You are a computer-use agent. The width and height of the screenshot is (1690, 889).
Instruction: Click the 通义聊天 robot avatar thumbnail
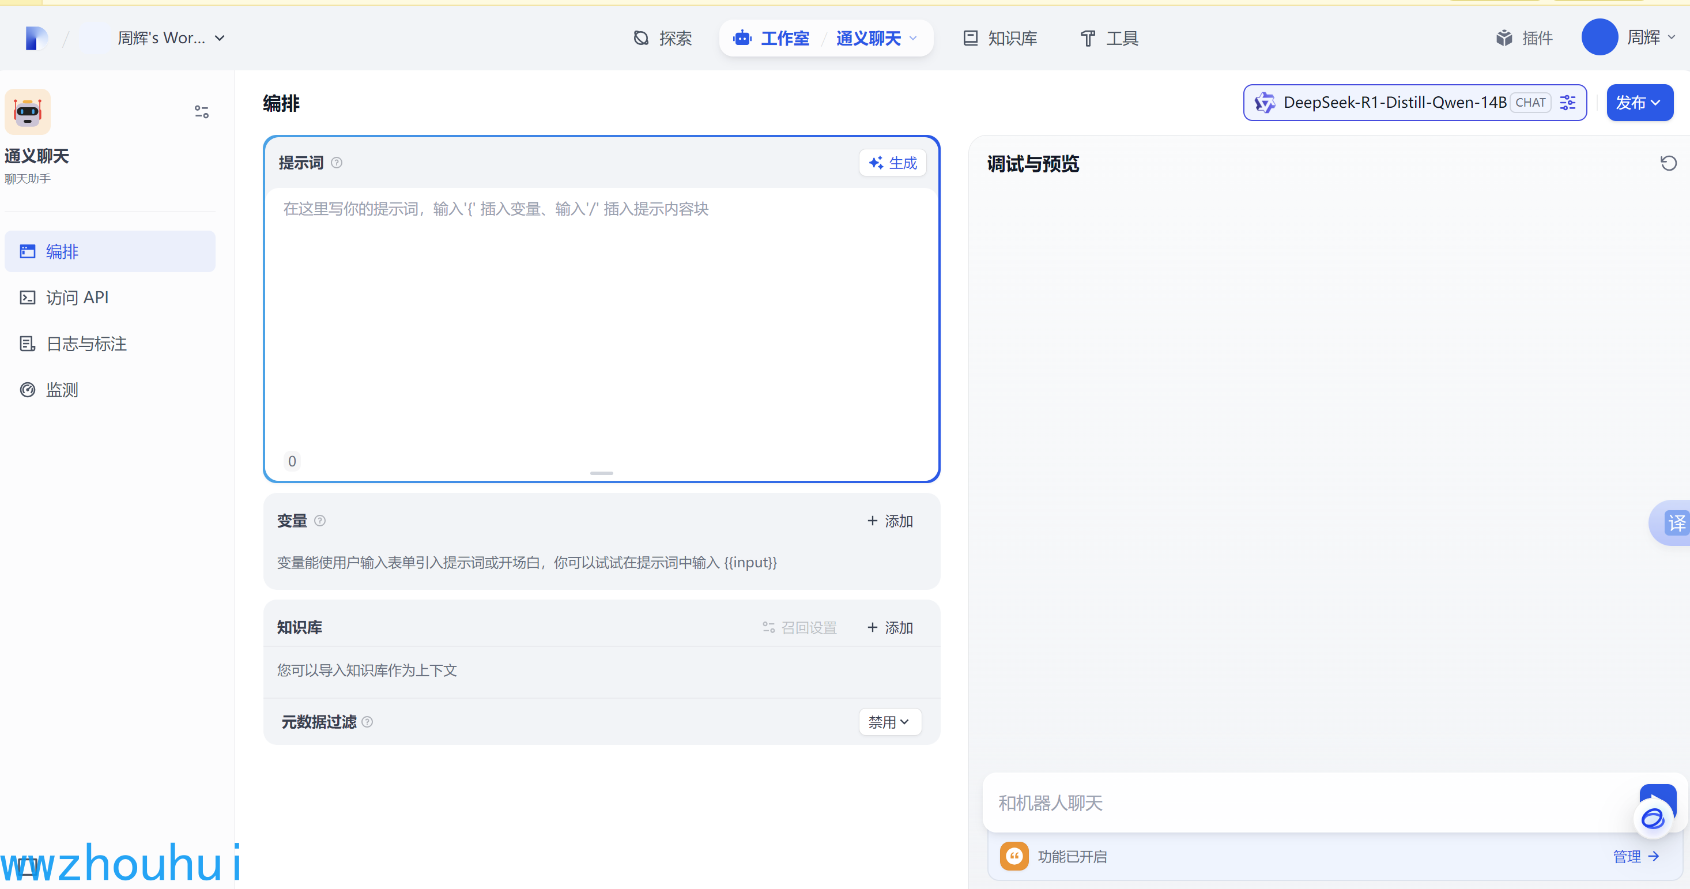28,111
